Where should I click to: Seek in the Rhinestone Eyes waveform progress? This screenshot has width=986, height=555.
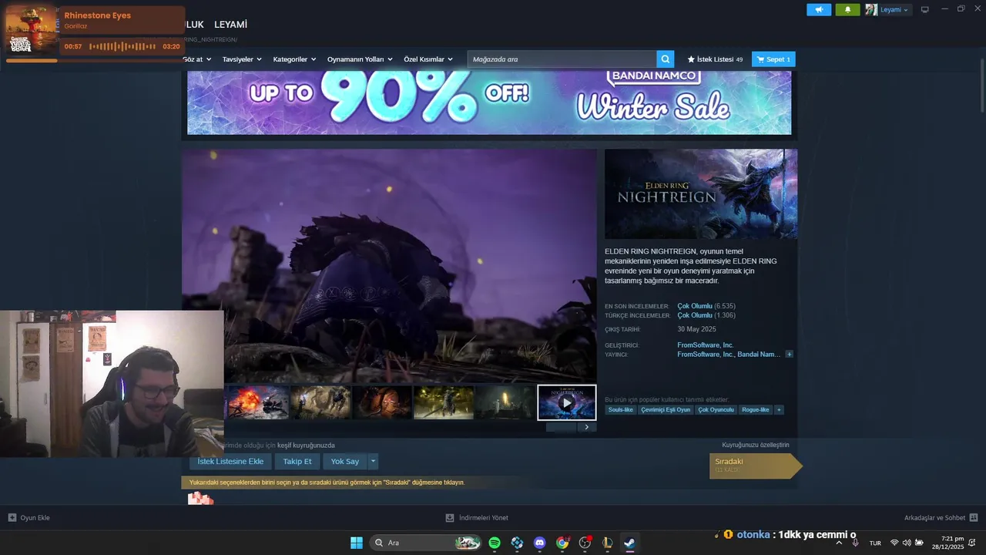coord(122,46)
